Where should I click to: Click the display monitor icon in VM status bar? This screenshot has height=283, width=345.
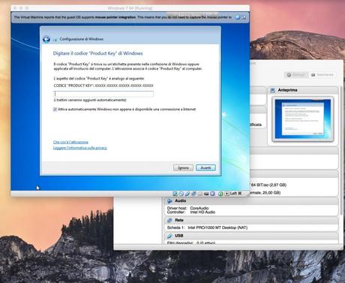click(206, 194)
